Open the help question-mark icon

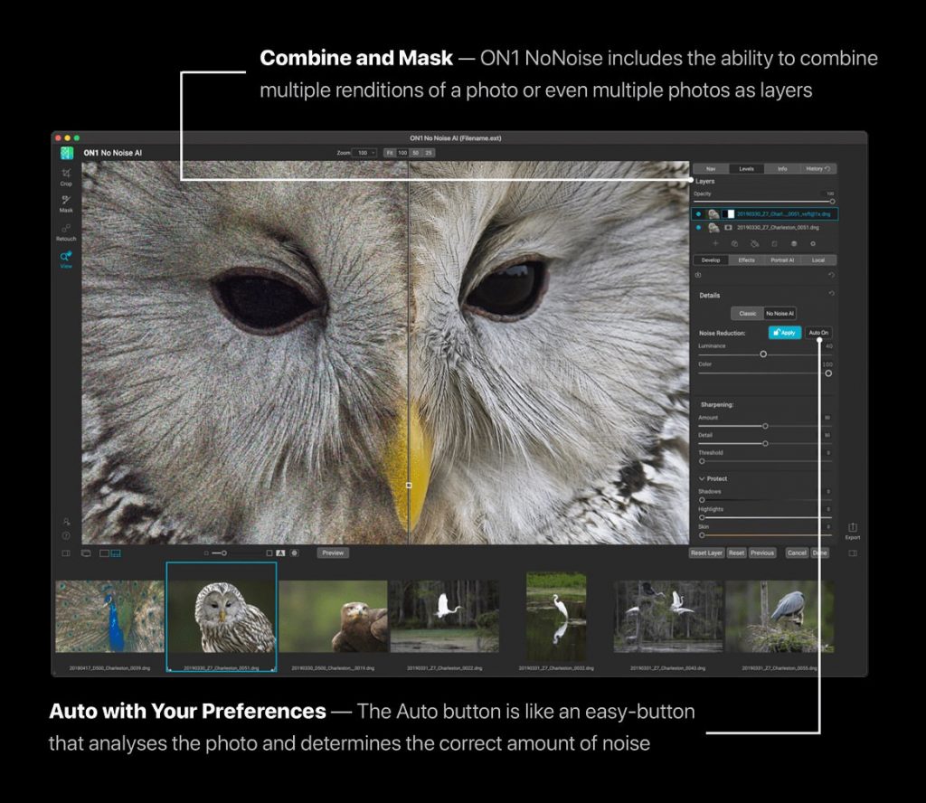click(66, 535)
